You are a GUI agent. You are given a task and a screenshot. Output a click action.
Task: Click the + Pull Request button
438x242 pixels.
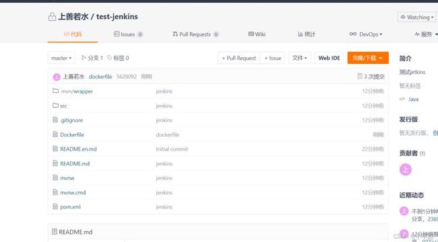tap(239, 58)
